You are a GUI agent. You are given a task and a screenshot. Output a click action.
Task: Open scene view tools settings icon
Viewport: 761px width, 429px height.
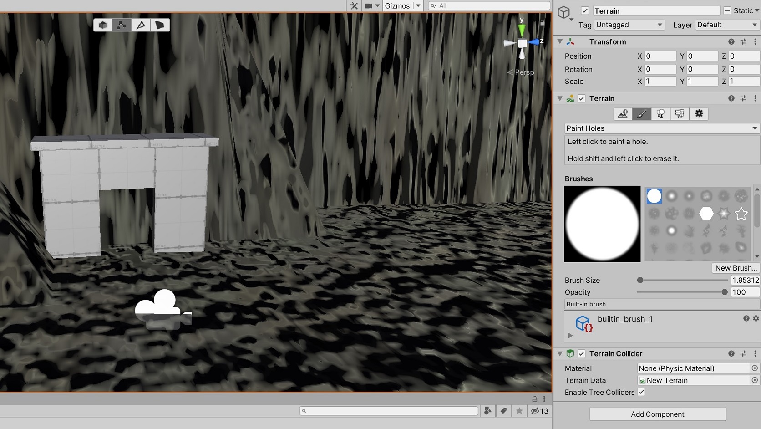coord(354,6)
